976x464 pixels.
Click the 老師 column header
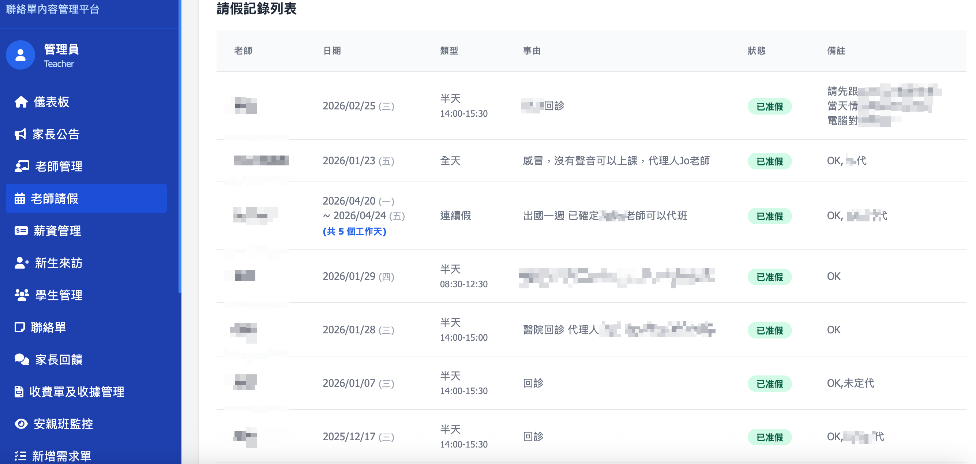point(243,51)
